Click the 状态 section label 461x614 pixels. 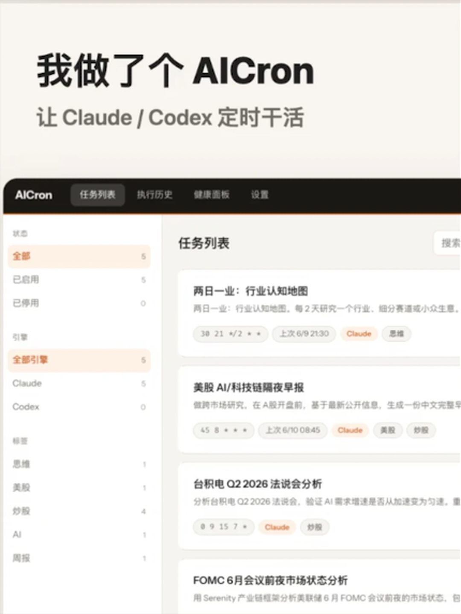coord(20,233)
